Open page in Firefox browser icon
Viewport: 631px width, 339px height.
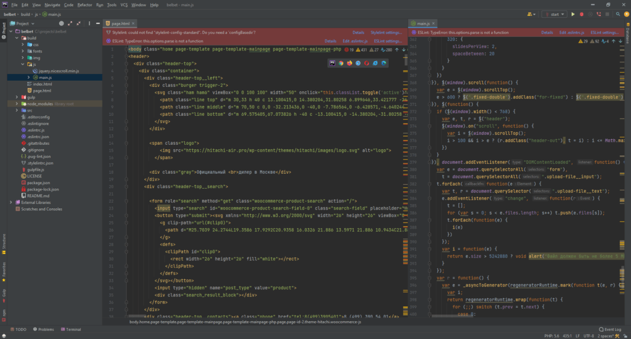(x=350, y=63)
